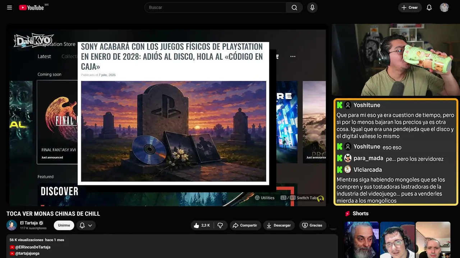
Task: Click para_mada's username in chat
Action: click(368, 158)
